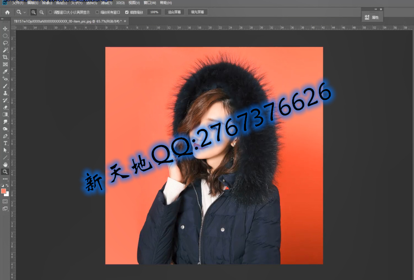Select the Magic Wand tool
Screen dimensions: 414x280
tap(5, 50)
